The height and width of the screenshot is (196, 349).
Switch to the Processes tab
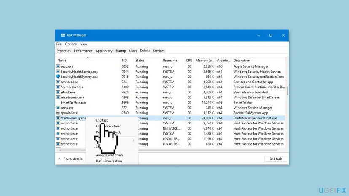point(63,51)
